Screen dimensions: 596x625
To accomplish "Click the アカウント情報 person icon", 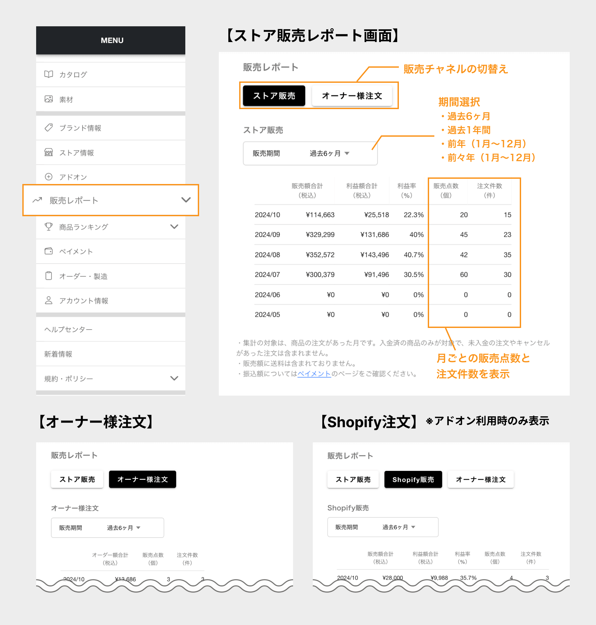I will 49,300.
